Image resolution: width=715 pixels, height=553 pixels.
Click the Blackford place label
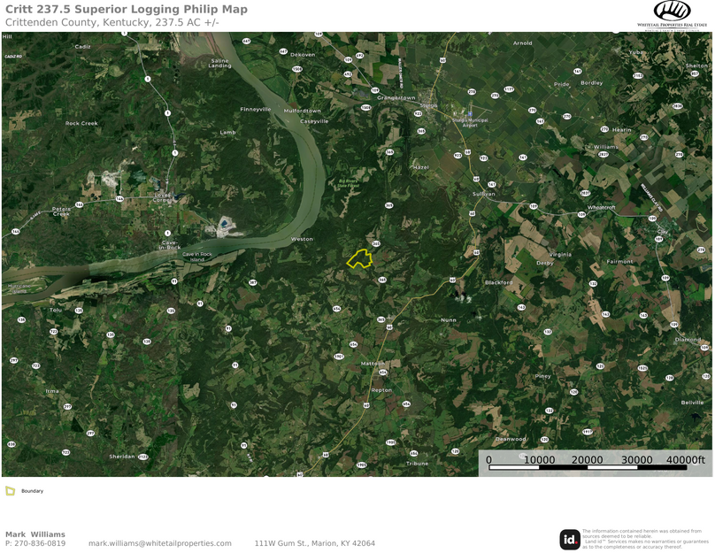(x=499, y=282)
